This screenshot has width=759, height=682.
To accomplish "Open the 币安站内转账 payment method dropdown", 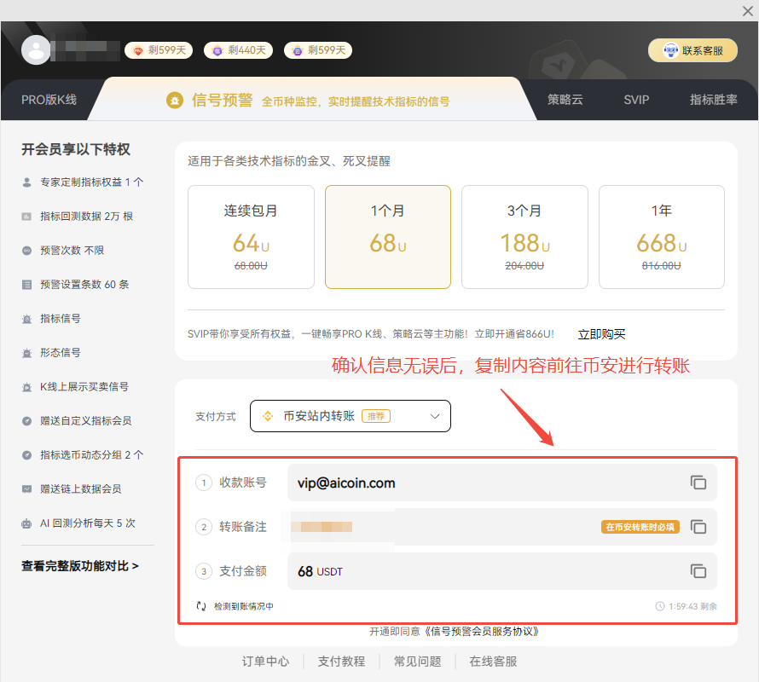I will tap(351, 416).
